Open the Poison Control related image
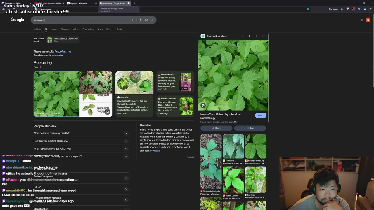 click(x=233, y=183)
